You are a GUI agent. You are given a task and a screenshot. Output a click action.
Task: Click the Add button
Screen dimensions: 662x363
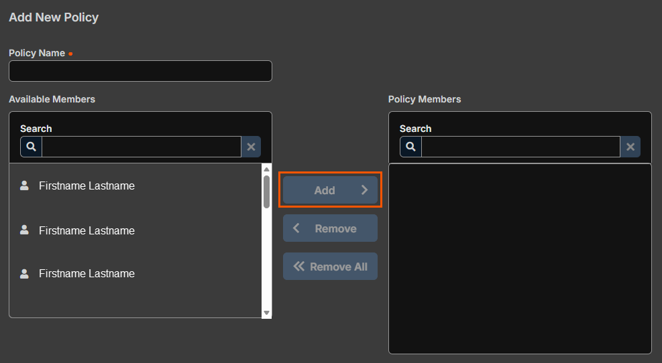click(330, 190)
